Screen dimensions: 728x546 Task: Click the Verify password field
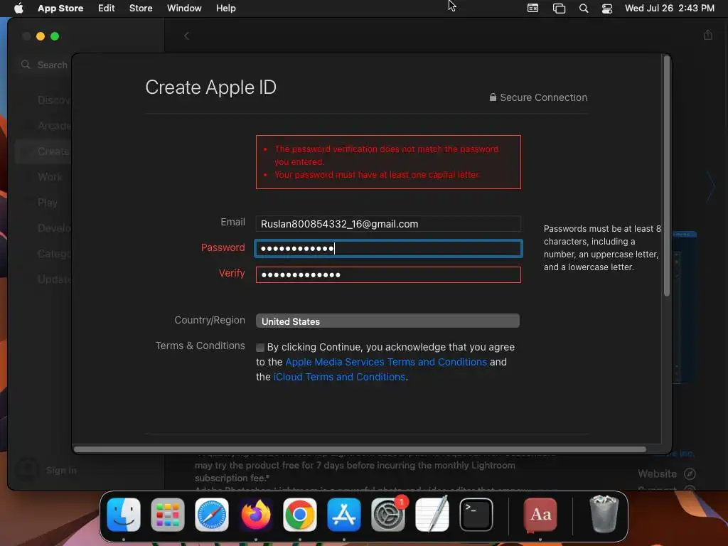tap(388, 274)
